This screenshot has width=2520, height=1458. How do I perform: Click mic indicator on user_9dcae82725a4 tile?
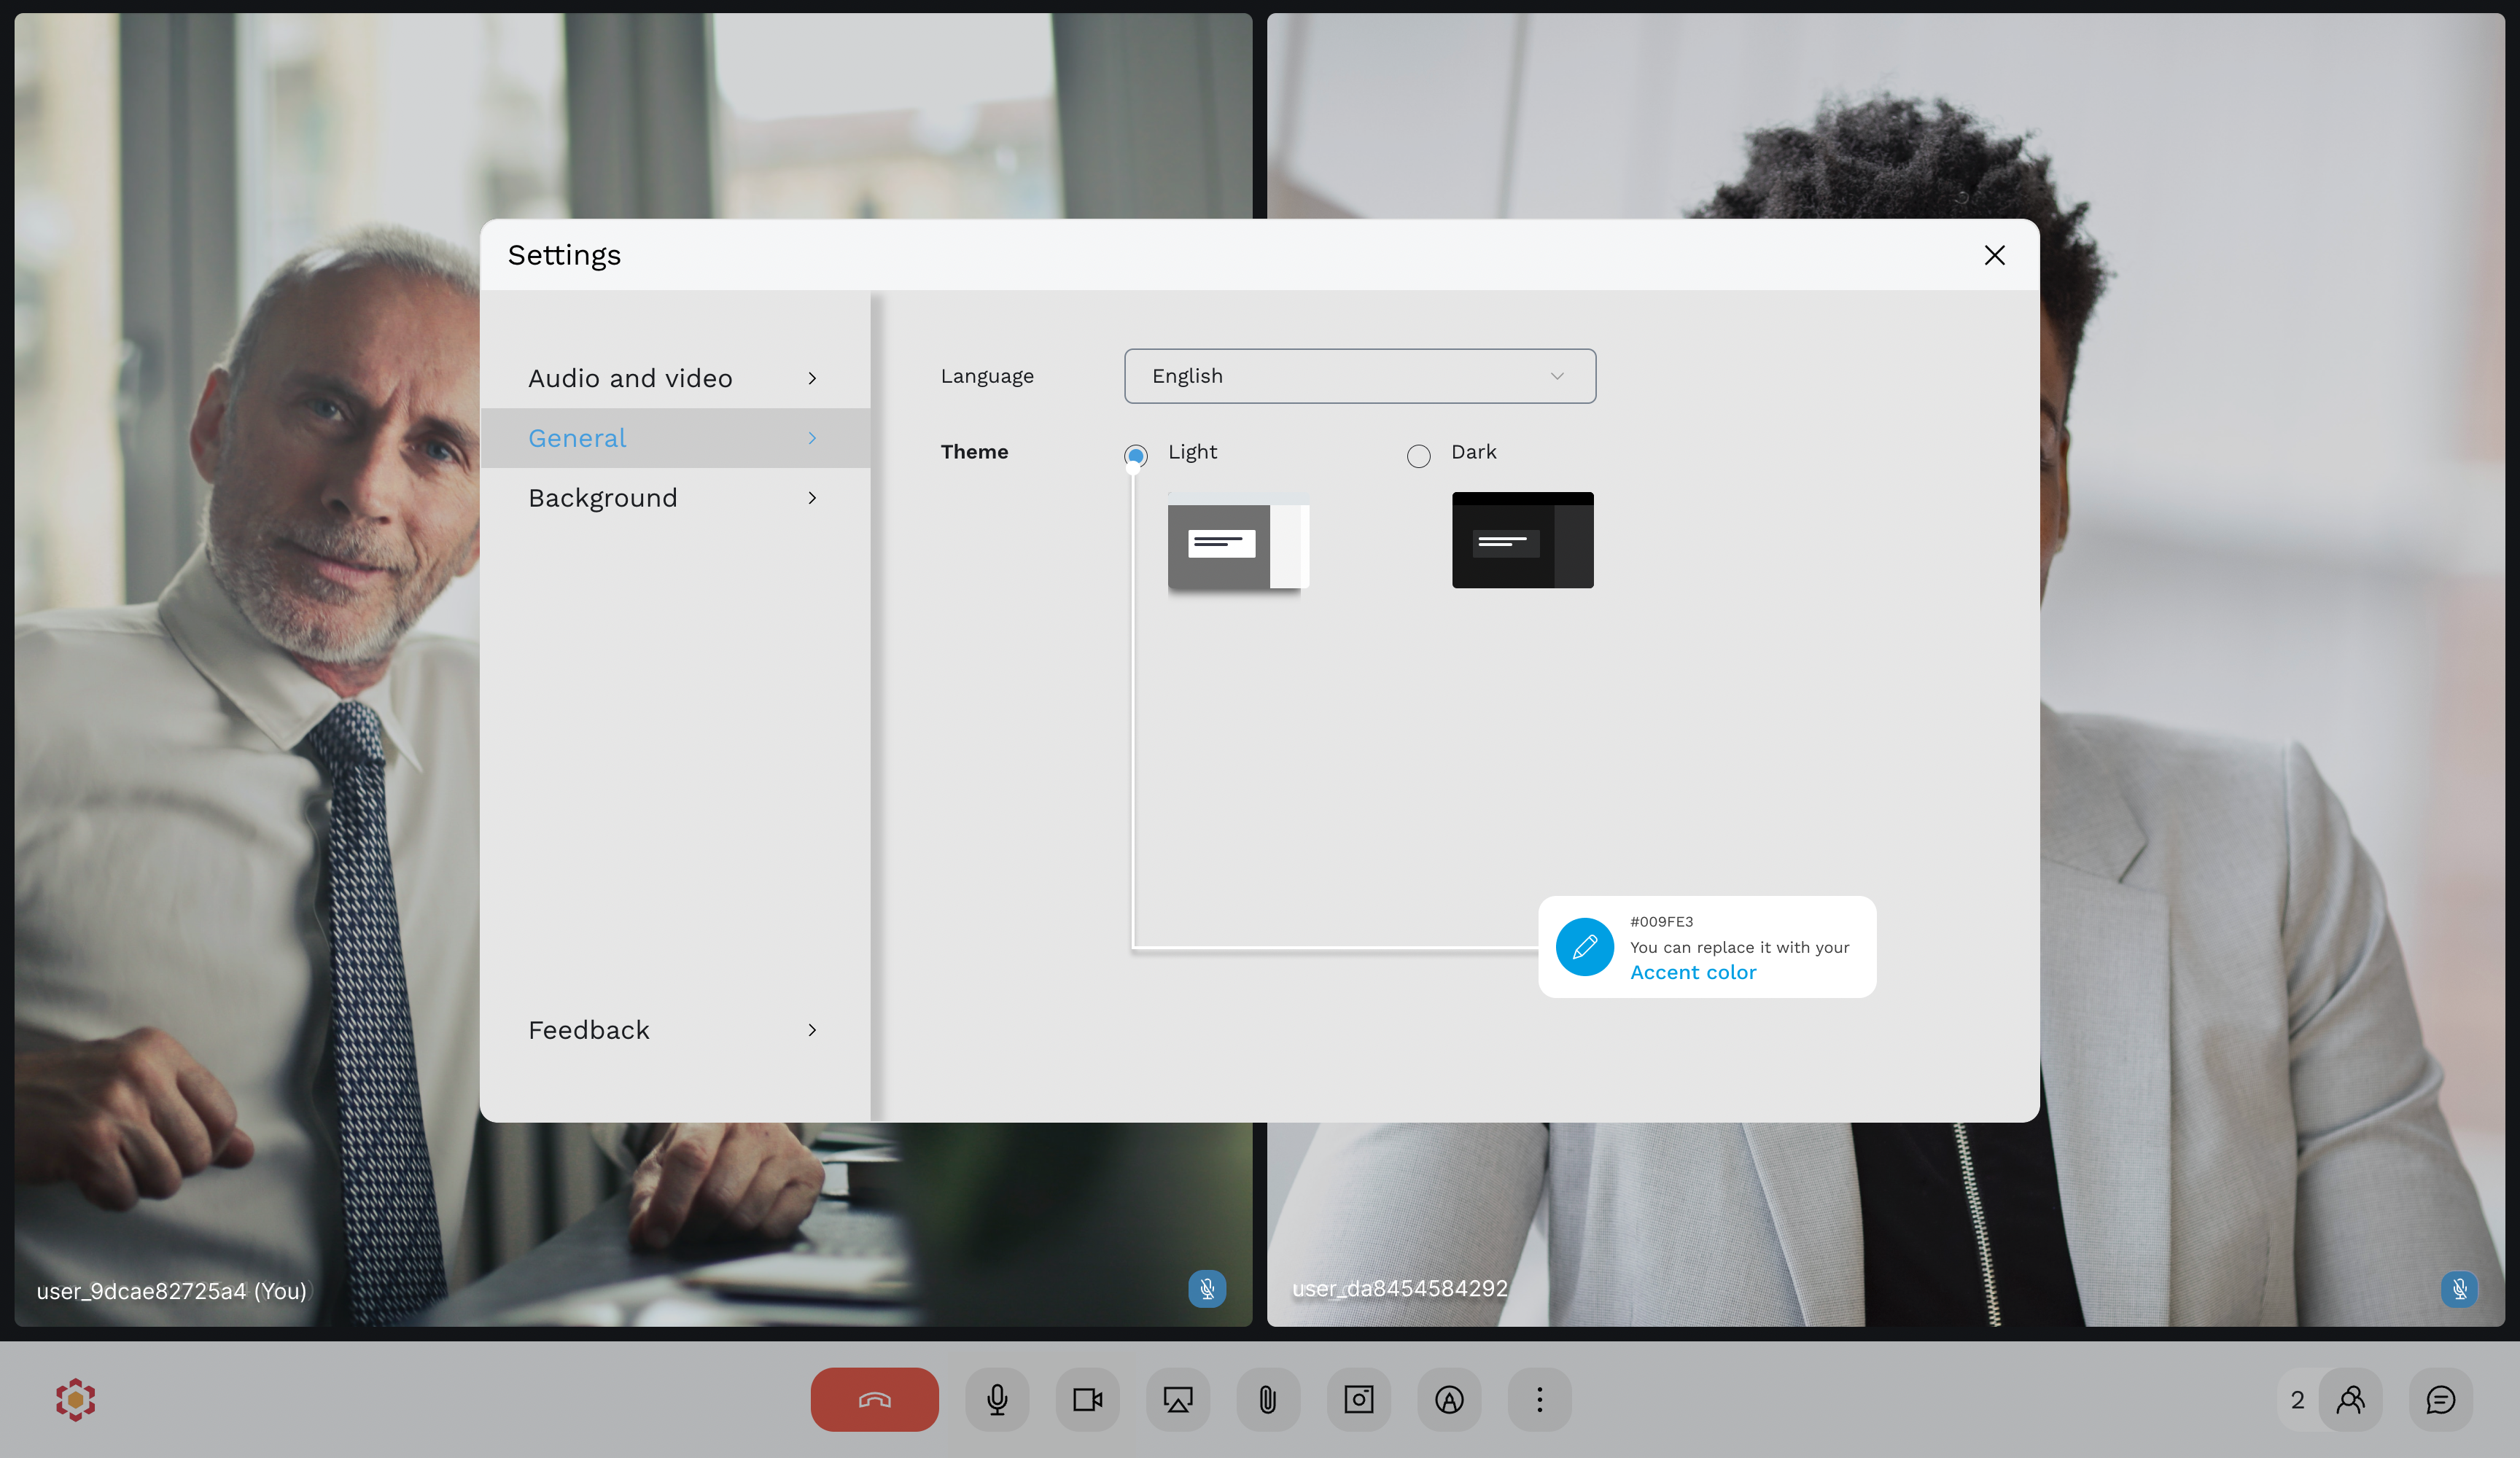point(1207,1288)
